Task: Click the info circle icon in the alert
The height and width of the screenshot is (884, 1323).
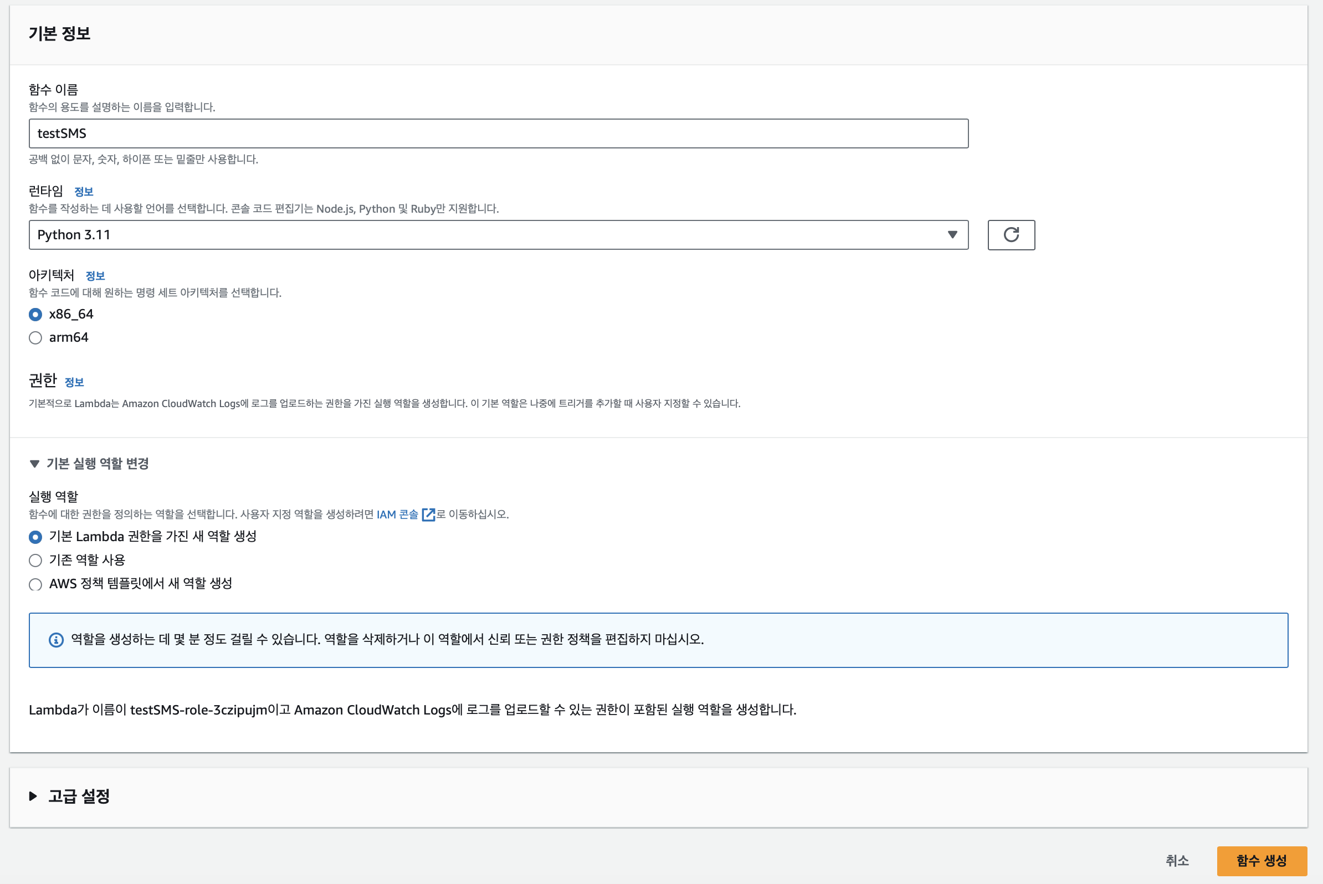Action: tap(56, 640)
